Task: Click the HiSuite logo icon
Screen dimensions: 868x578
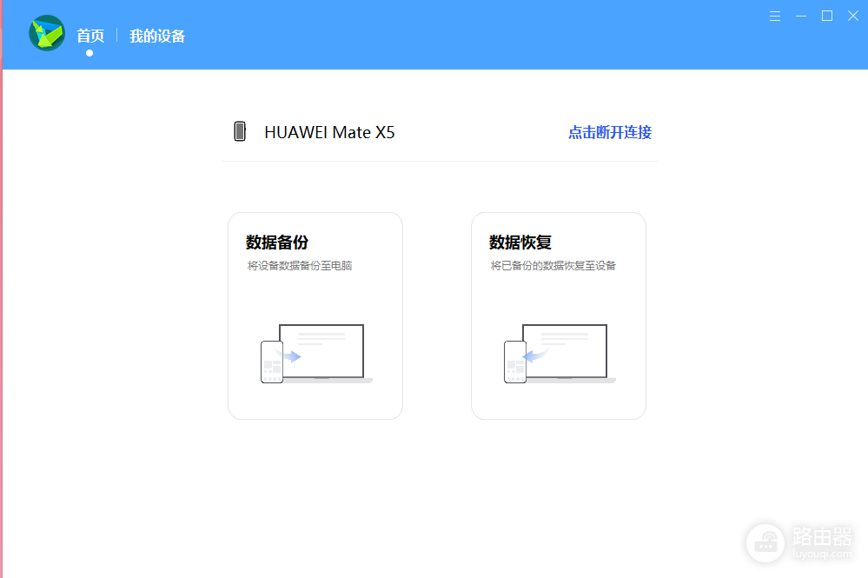Action: (47, 33)
